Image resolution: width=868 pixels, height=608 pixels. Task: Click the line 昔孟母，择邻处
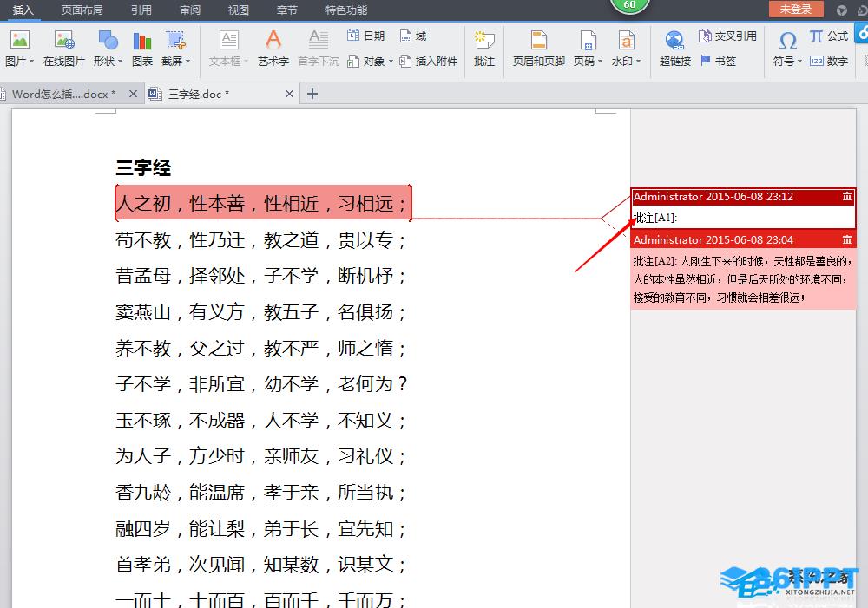261,276
